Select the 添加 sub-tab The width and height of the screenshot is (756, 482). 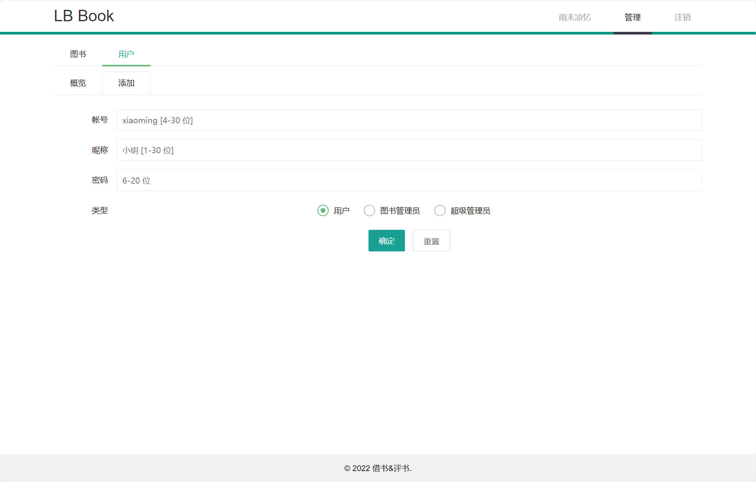tap(126, 83)
